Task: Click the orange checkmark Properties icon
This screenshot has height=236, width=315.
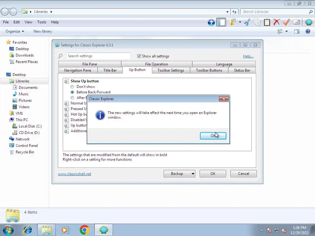Action: pyautogui.click(x=286, y=22)
